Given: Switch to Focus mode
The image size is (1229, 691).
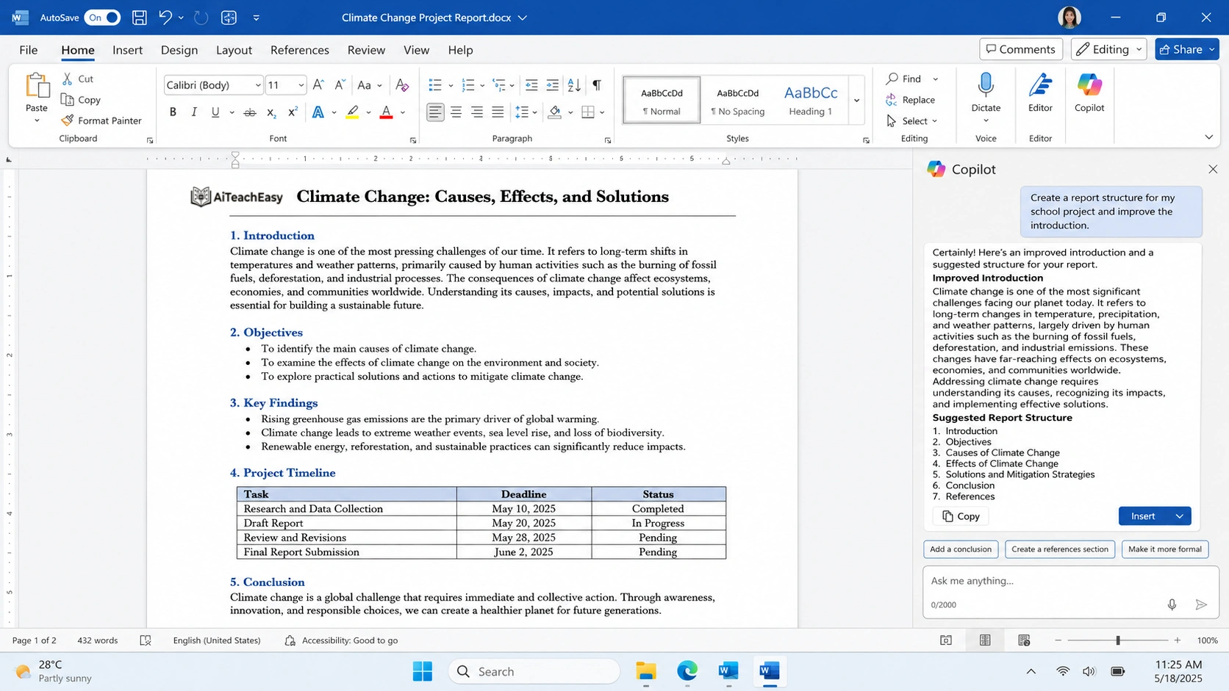Looking at the screenshot, I should click(946, 640).
